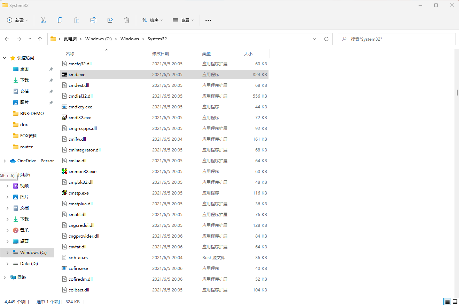
Task: Click the back navigation arrow
Action: (7, 39)
